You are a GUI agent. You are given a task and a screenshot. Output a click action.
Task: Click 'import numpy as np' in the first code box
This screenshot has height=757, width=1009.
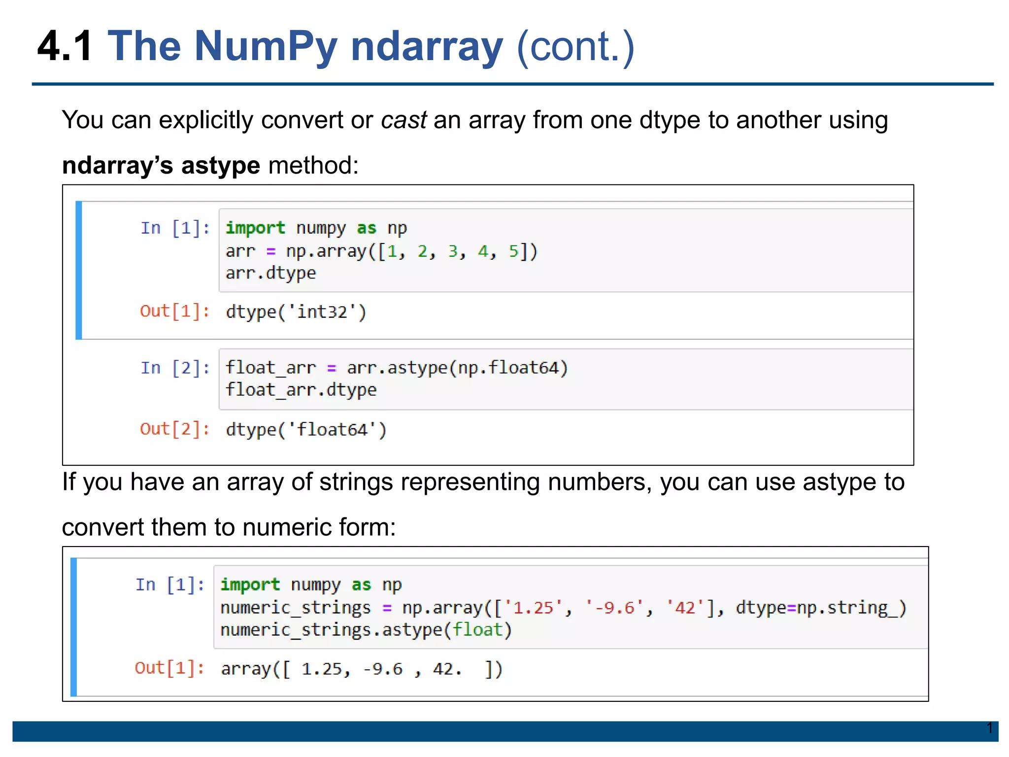(316, 228)
